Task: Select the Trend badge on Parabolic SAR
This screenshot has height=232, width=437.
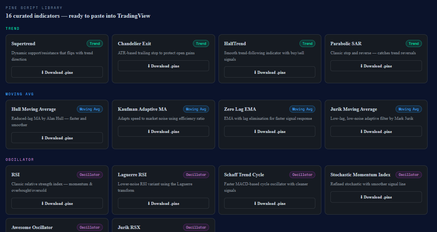Action: [414, 43]
